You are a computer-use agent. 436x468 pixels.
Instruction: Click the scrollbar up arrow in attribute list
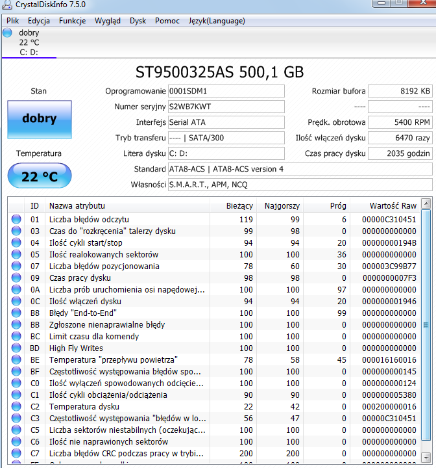pyautogui.click(x=426, y=203)
